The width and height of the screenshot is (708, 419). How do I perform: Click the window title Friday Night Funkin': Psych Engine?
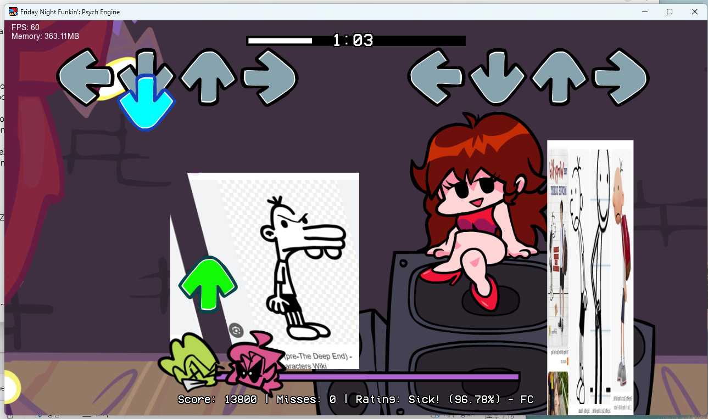(70, 12)
